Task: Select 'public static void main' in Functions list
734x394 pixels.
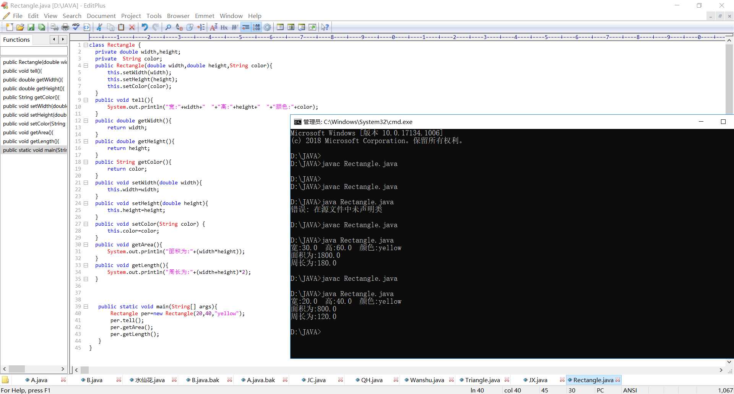Action: point(34,150)
